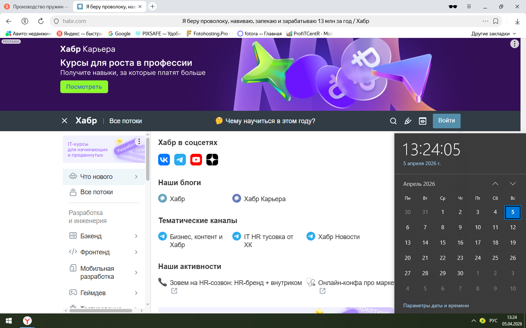The height and width of the screenshot is (328, 526).
Task: Open the Хабр Карьера blog link
Action: [x=259, y=199]
